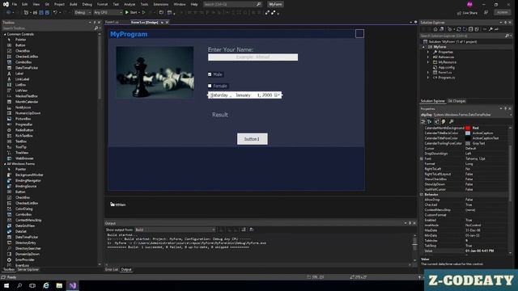Select the ProgressBar control in the Toolbox
The image size is (518, 291).
point(23,124)
